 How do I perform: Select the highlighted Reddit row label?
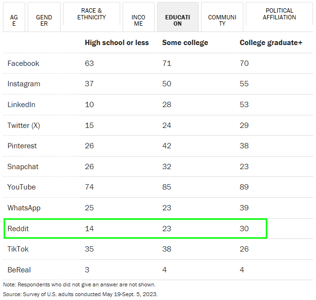coord(18,228)
